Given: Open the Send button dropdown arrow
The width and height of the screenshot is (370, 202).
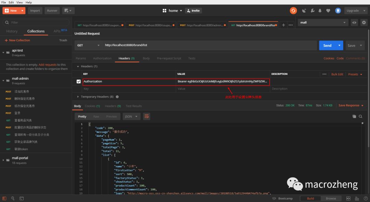Looking at the screenshot, I should click(x=339, y=45).
